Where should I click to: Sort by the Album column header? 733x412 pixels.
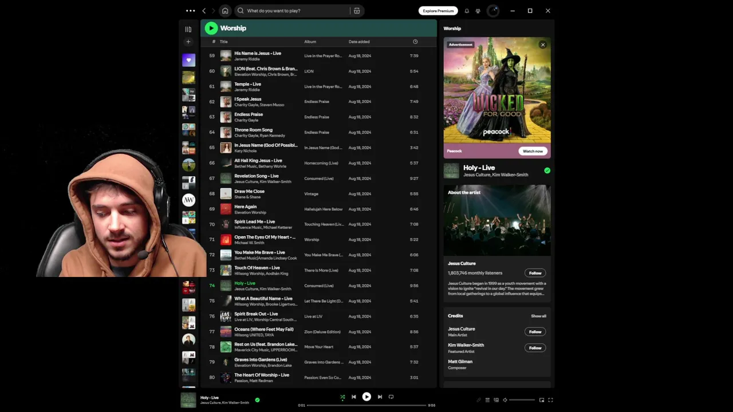click(310, 42)
